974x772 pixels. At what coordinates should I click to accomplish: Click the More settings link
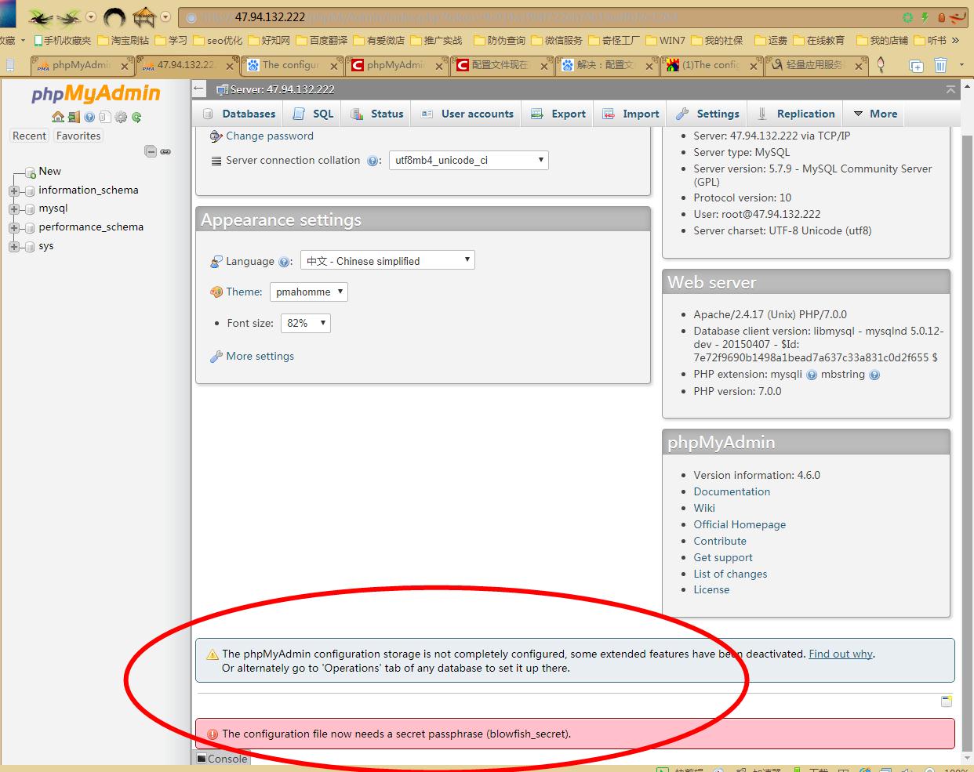pyautogui.click(x=260, y=357)
